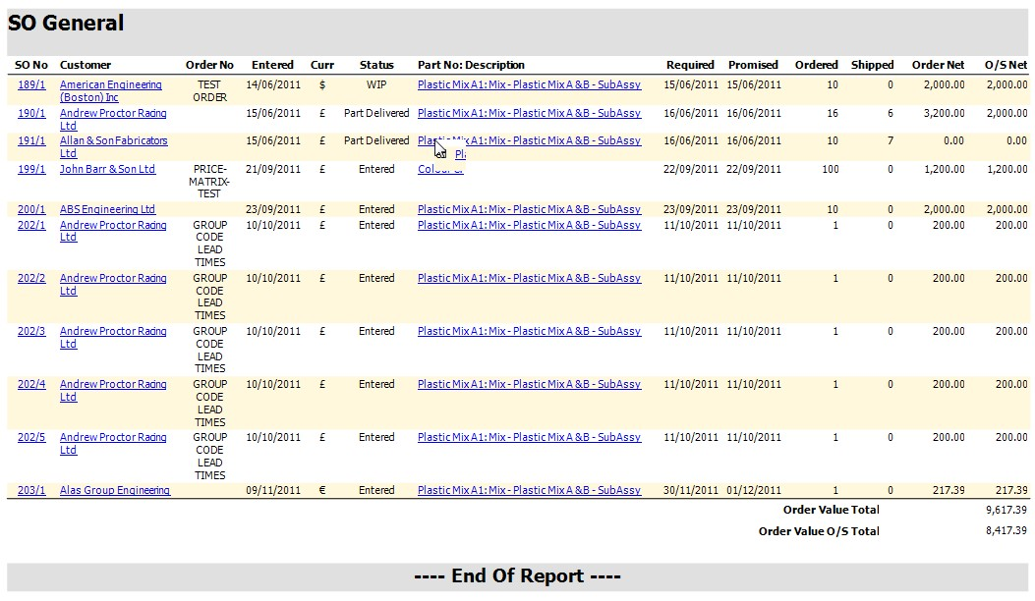The height and width of the screenshot is (601, 1035).
Task: Open John Barr & Son Ltd customer
Action: pos(107,170)
